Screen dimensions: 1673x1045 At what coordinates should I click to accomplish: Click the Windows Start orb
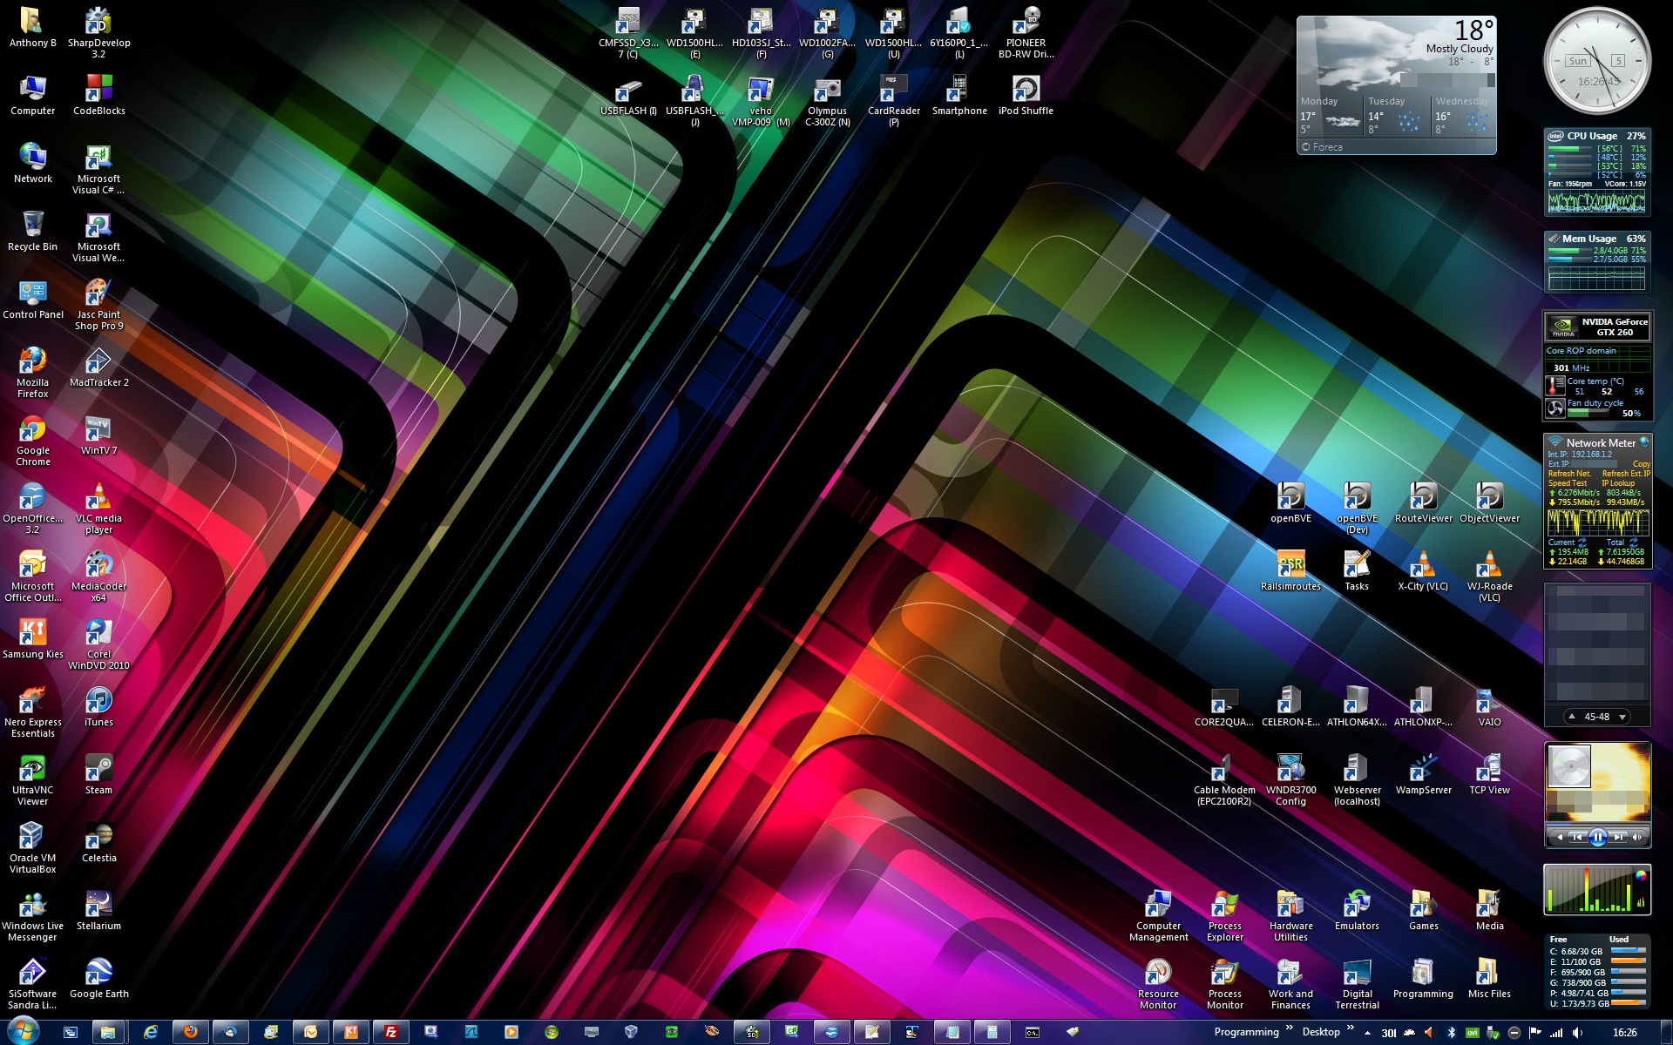23,1031
